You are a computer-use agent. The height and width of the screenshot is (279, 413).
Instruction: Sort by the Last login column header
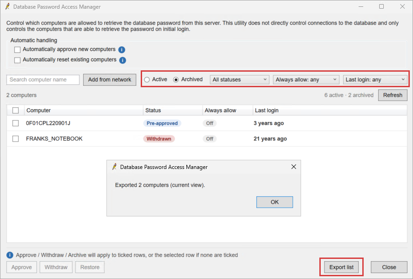pos(330,111)
